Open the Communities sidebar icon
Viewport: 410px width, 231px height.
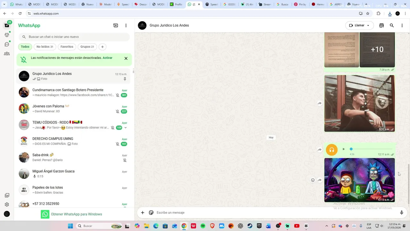point(7,54)
